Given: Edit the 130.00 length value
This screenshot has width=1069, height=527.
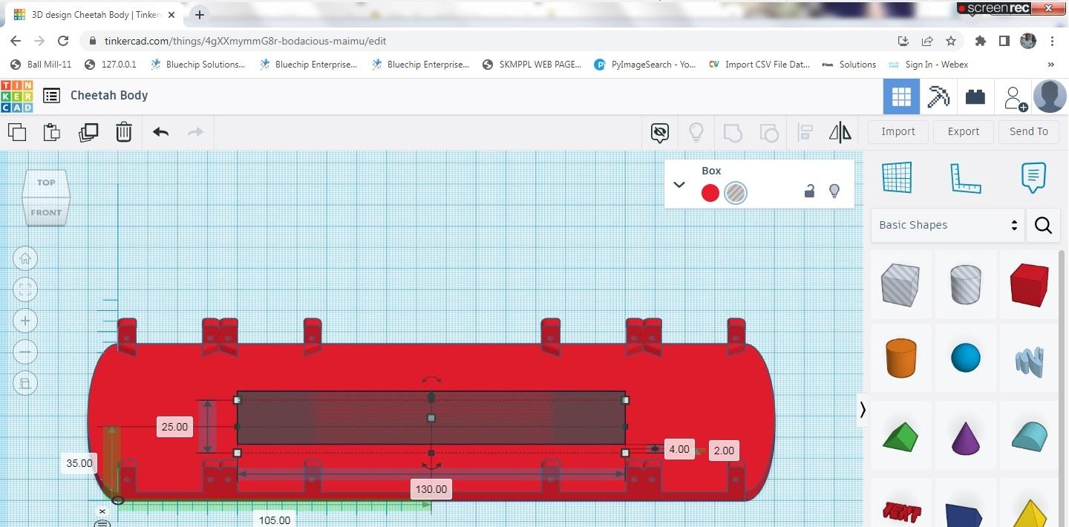Looking at the screenshot, I should click(x=431, y=489).
